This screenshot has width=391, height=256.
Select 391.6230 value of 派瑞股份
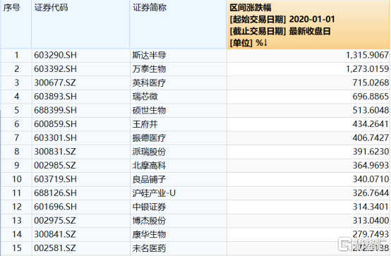click(x=371, y=152)
